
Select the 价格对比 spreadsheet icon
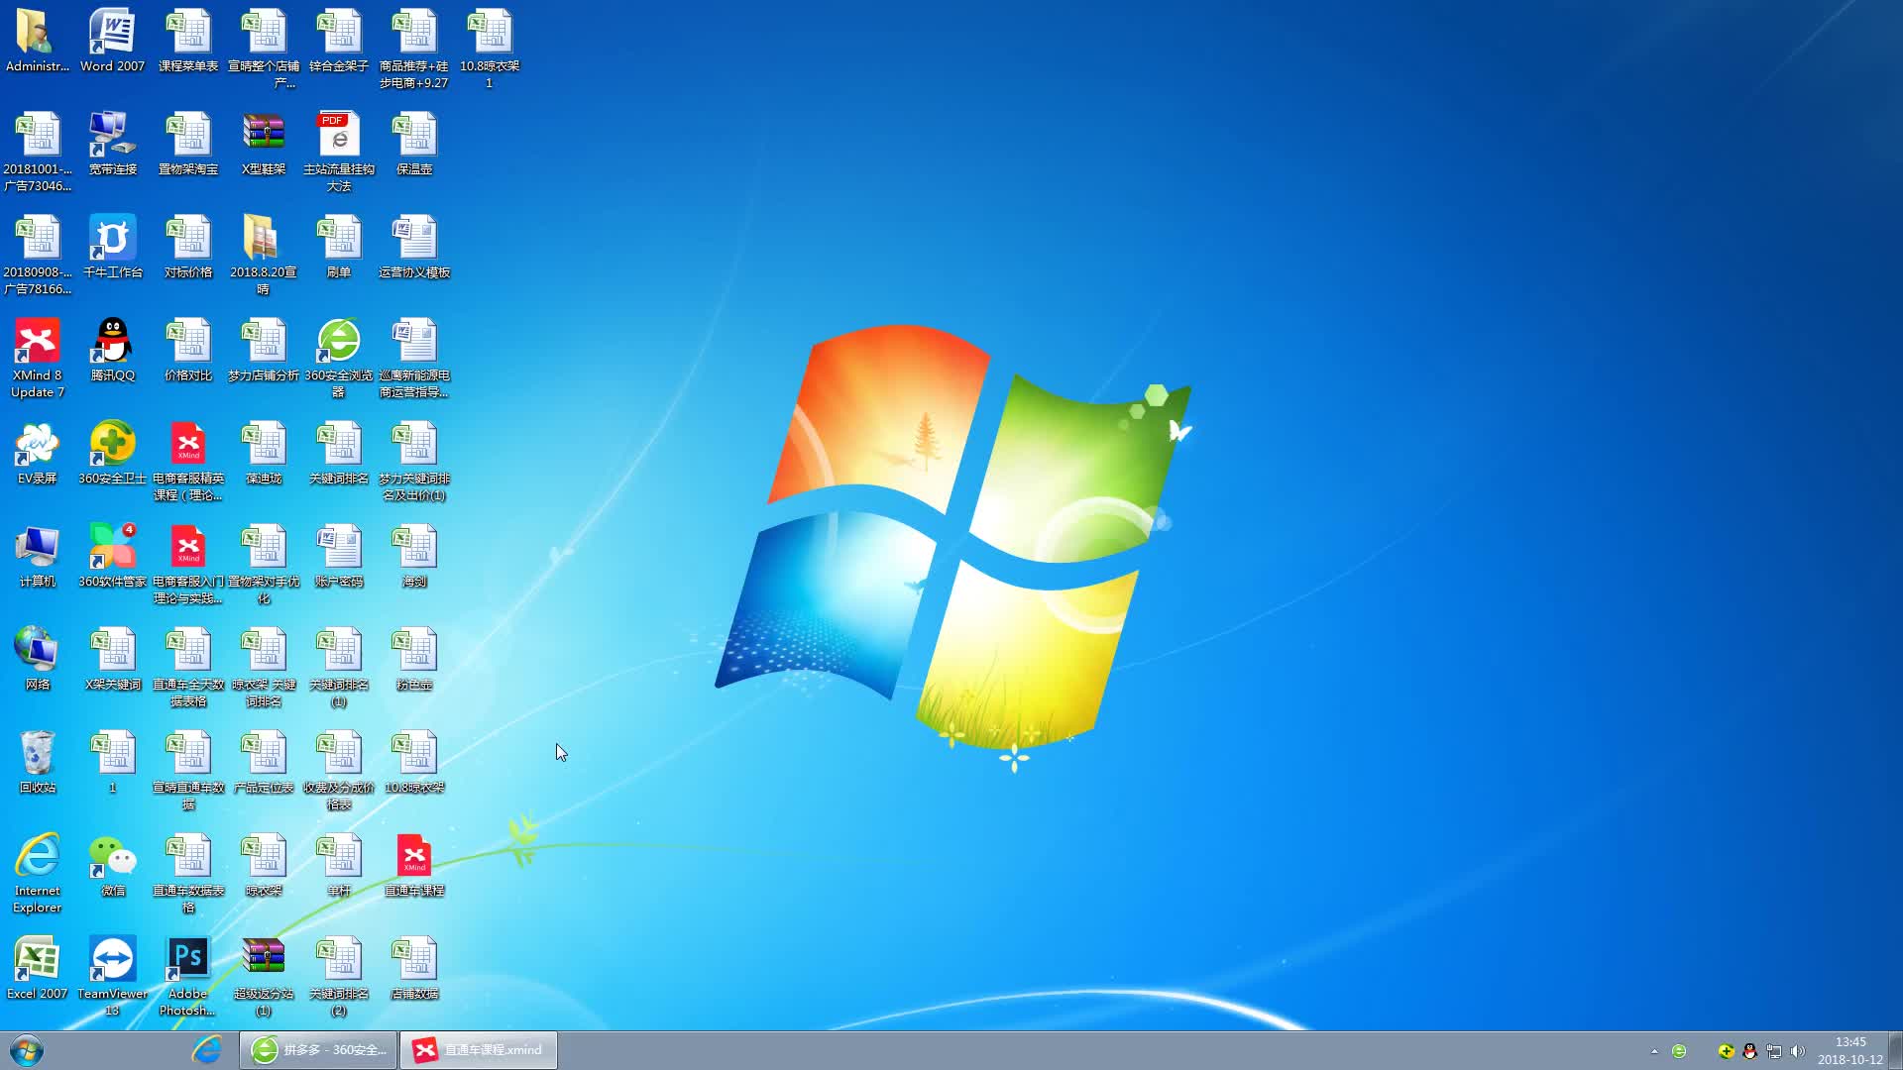tap(188, 350)
